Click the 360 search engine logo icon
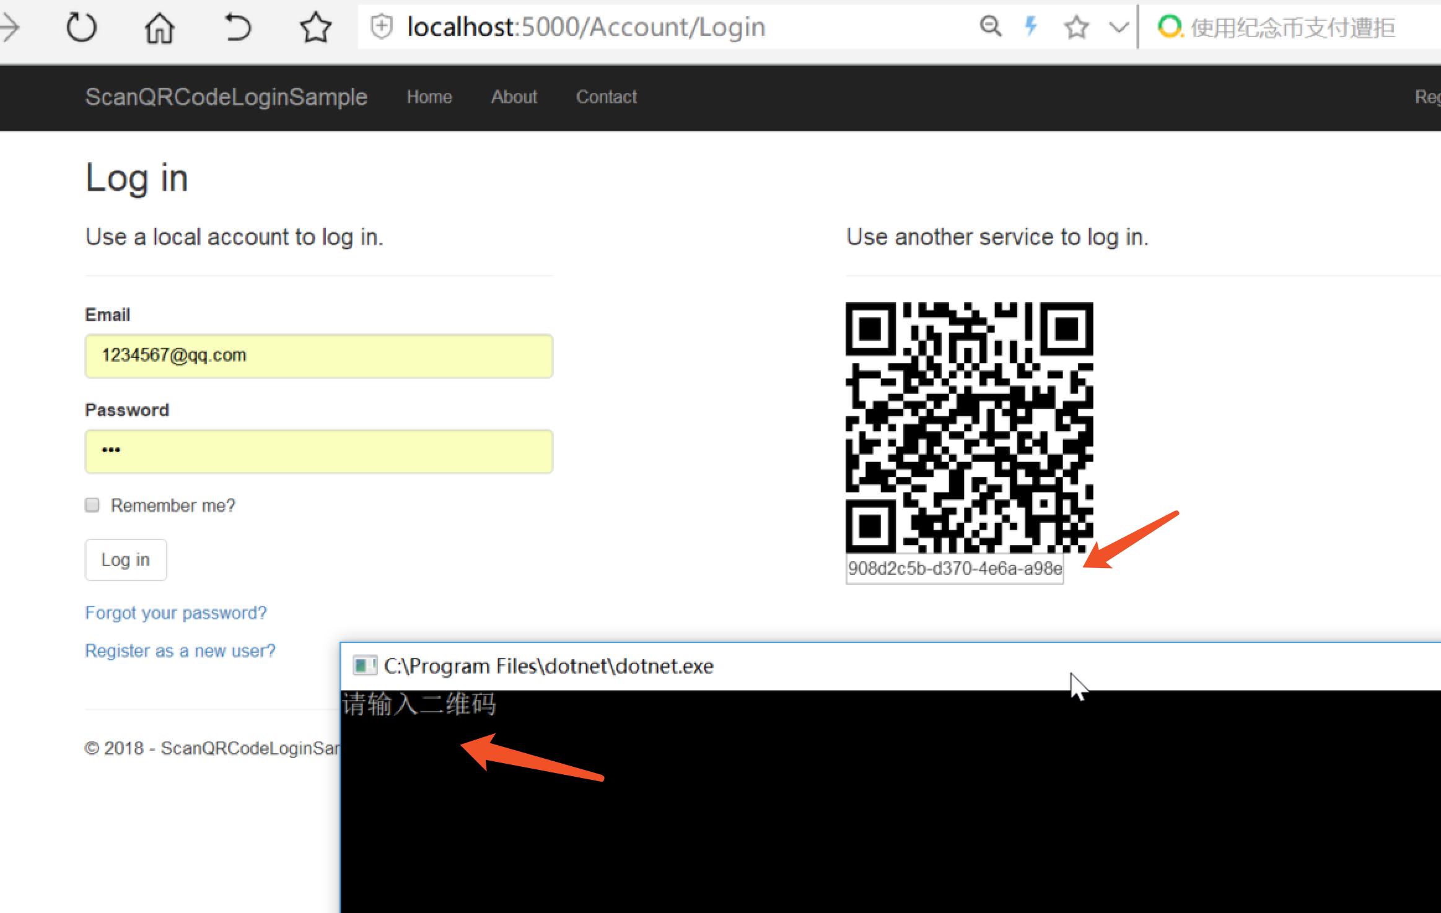The width and height of the screenshot is (1441, 913). (1170, 27)
